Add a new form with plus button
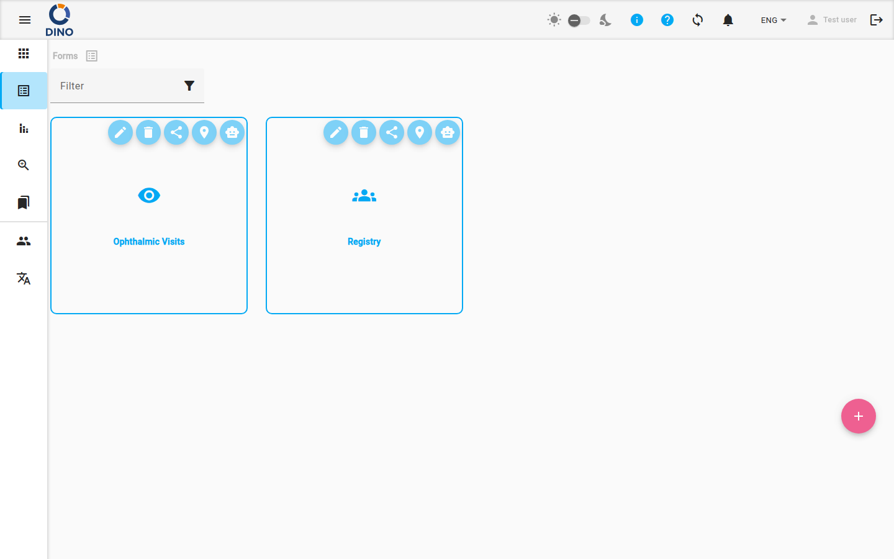 [859, 416]
